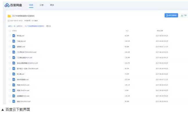Screen dimensions: 188x114
Task: Switch to the 分享 tab
Action: 42,5
